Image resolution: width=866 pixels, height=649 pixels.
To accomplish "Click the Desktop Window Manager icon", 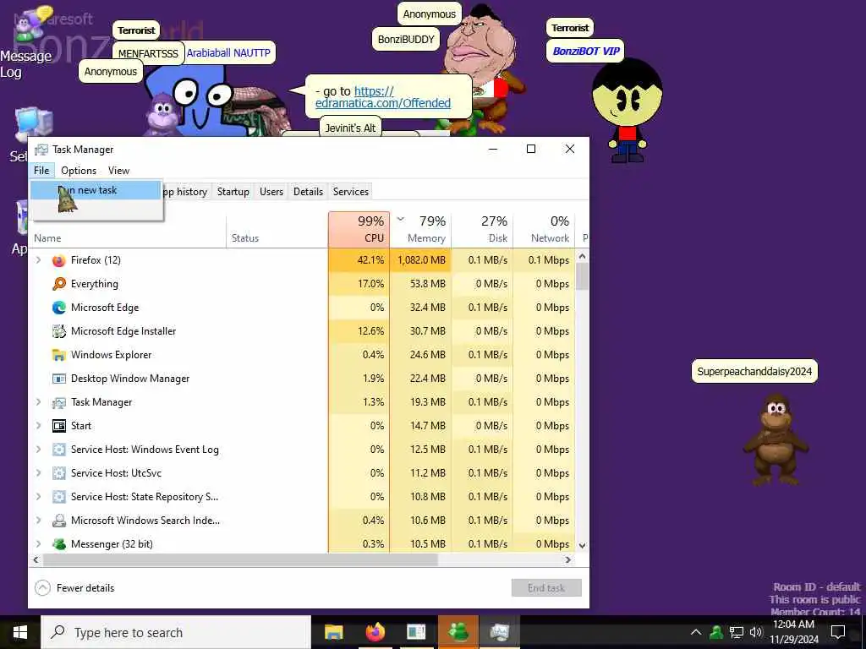I will 58,379.
